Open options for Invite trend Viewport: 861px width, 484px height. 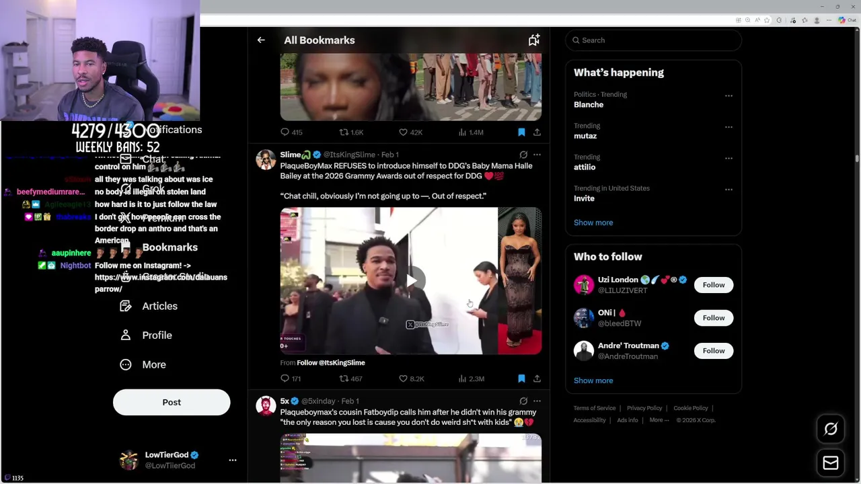tap(728, 190)
